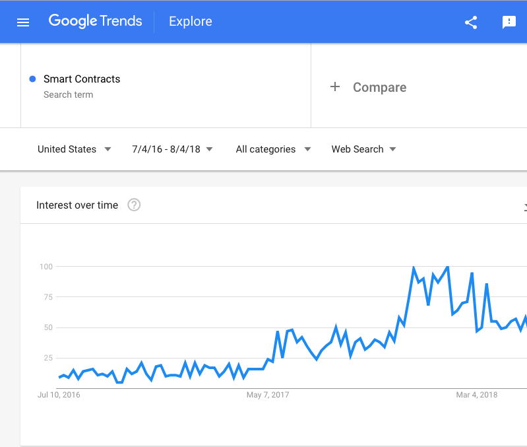The image size is (527, 447).
Task: Expand the All categories dropdown
Action: (273, 149)
